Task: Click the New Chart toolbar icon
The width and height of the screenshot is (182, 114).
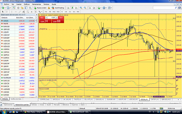Action: pyautogui.click(x=3, y=8)
